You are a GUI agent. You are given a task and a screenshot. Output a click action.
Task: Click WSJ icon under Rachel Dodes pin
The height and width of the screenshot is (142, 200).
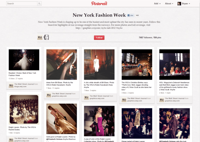(x=11, y=139)
